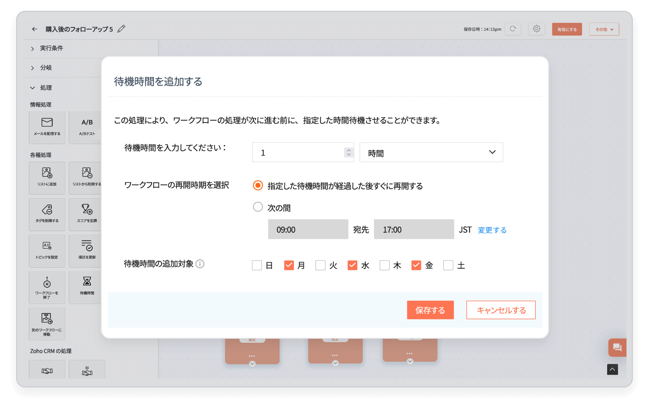Uncheck the 水 (Wednesday) checkbox
649x409 pixels.
point(352,265)
